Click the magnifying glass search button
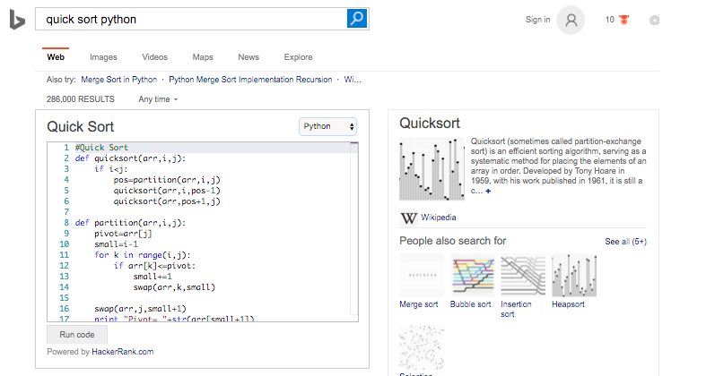This screenshot has height=376, width=706. (x=357, y=19)
